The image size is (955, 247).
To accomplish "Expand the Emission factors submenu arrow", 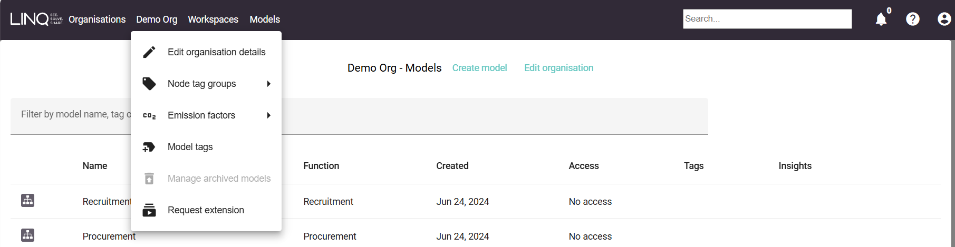I will pyautogui.click(x=269, y=115).
